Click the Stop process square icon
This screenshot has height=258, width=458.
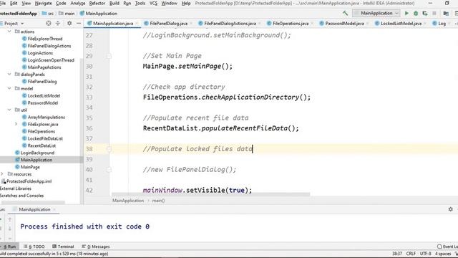coord(434,13)
